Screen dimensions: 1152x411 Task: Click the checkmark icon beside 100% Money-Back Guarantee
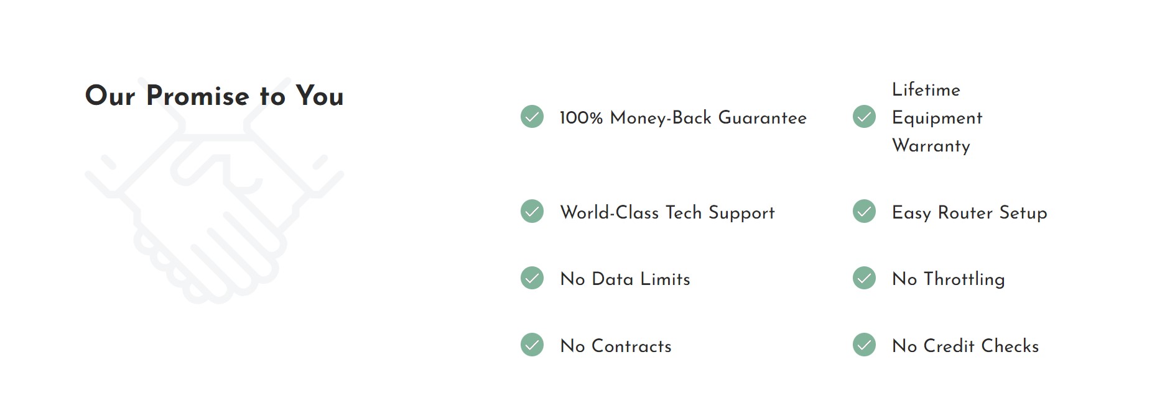(x=532, y=117)
